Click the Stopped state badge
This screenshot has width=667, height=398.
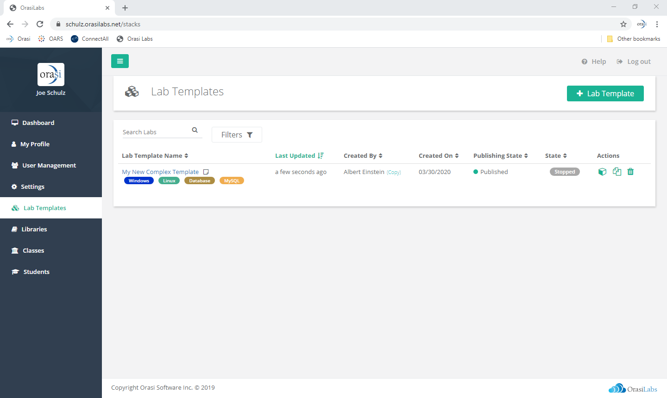click(565, 172)
